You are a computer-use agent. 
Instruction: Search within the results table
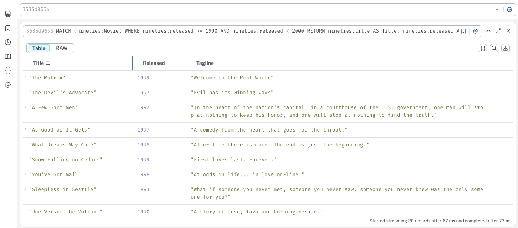(x=494, y=48)
